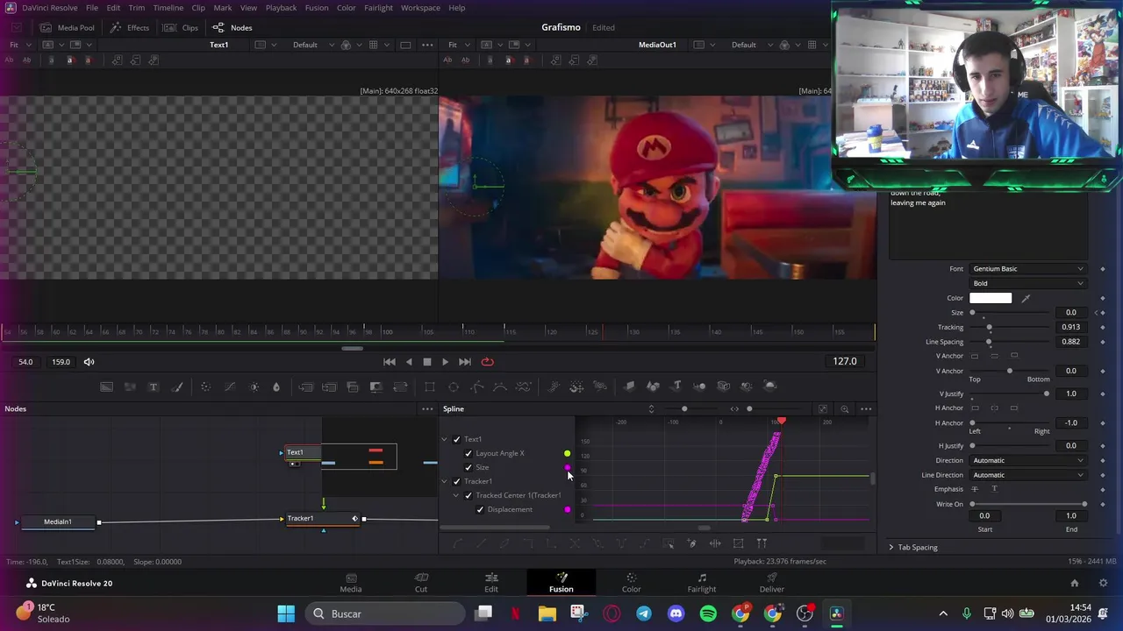Open left viewer options ellipsis menu
This screenshot has width=1123, height=631.
click(427, 45)
